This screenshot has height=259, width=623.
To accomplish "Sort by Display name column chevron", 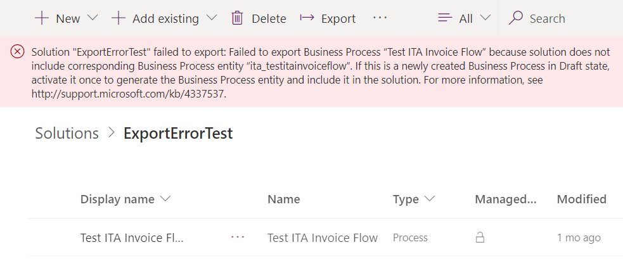I will pos(165,199).
